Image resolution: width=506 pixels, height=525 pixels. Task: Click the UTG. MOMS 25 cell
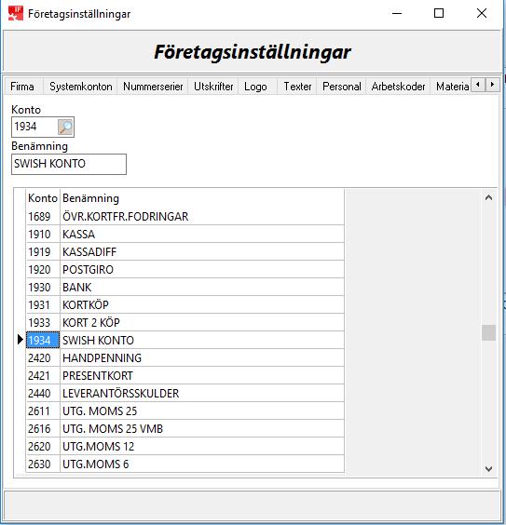pos(202,411)
